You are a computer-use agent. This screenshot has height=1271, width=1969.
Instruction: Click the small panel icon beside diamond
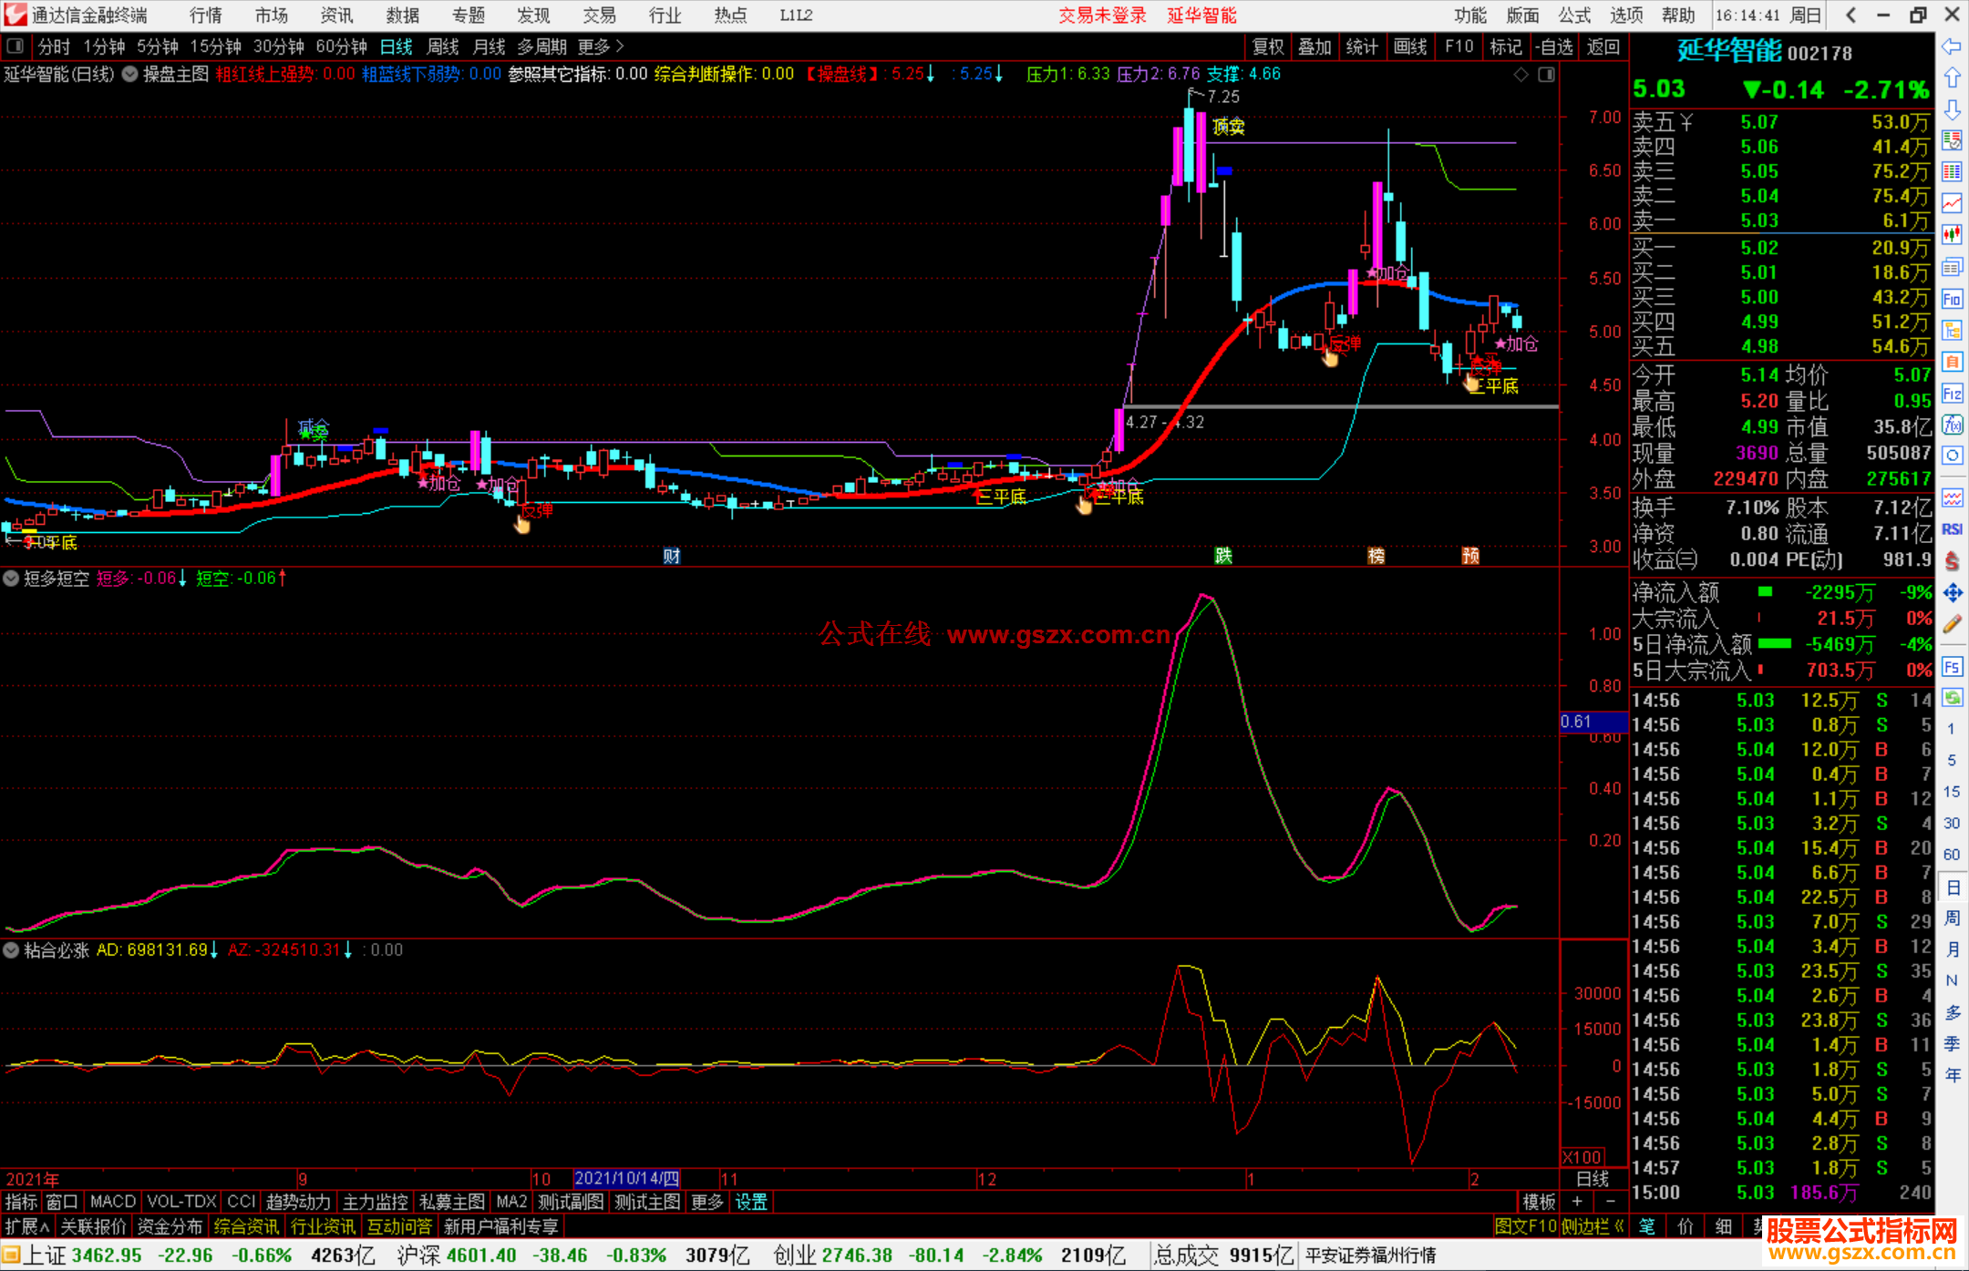pos(1546,75)
